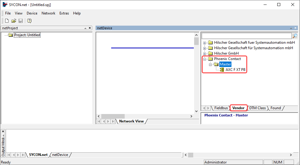Switch to the Fieldbus catalog tab
This screenshot has height=165, width=300.
(x=221, y=108)
